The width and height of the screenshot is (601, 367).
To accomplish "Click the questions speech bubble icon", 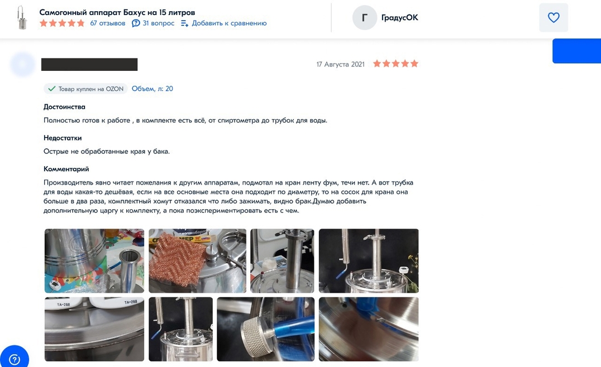I will point(136,23).
